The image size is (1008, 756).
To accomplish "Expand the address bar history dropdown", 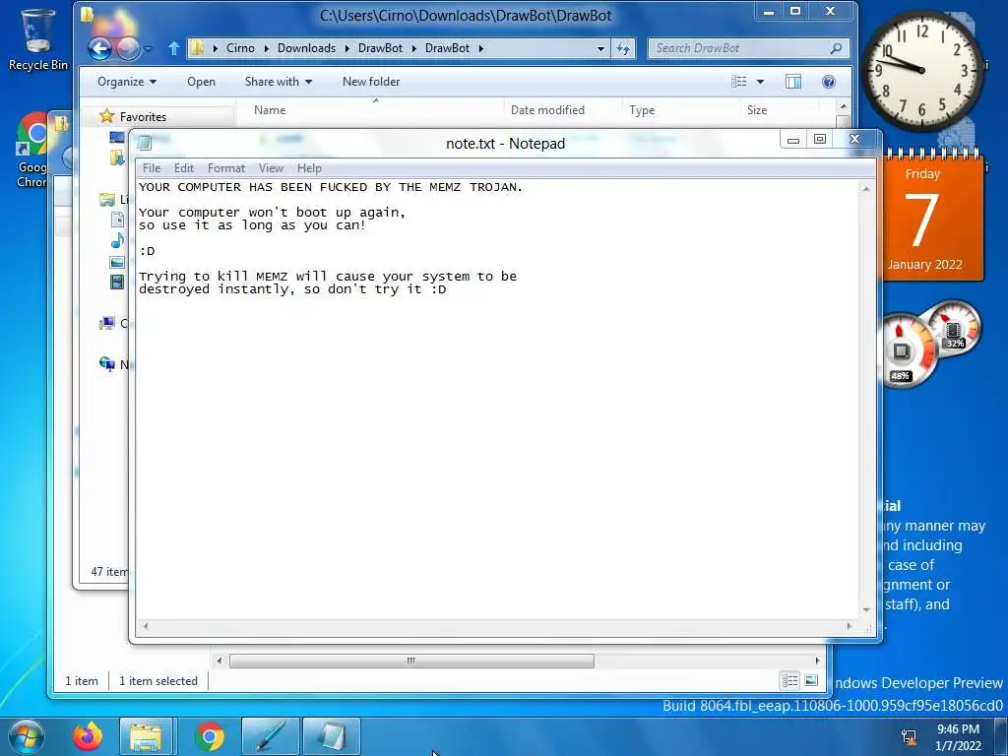I will coord(600,48).
